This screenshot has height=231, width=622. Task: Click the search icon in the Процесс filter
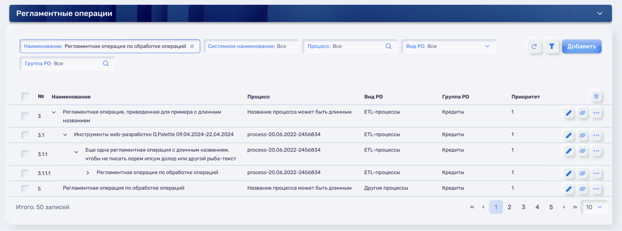(388, 46)
